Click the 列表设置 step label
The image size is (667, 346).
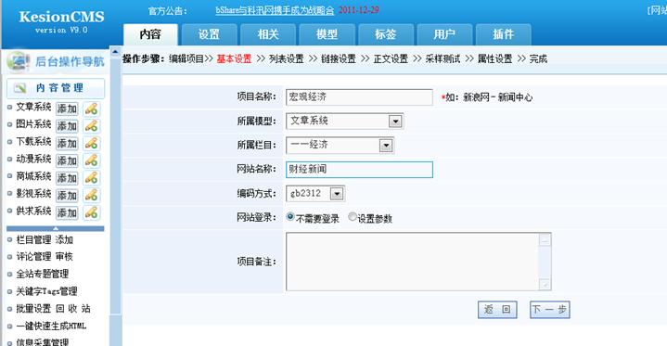tap(287, 58)
